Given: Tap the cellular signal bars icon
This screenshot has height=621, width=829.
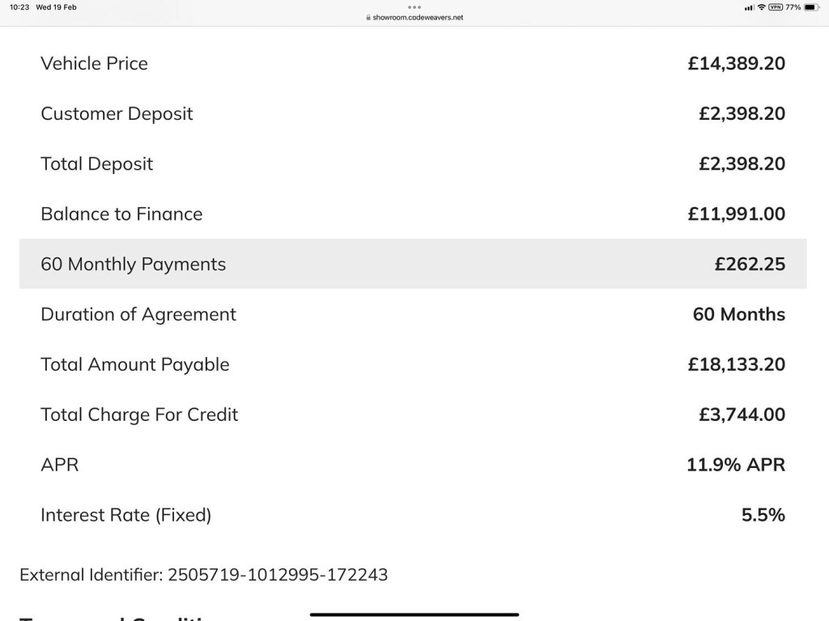Looking at the screenshot, I should (x=749, y=7).
